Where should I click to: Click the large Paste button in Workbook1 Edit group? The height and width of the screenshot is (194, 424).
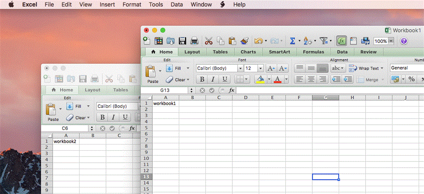tap(152, 74)
